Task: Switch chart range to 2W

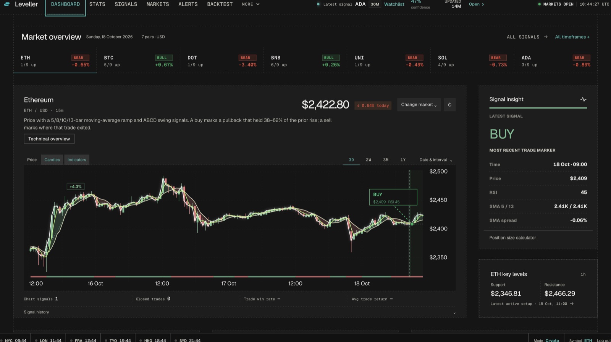Action: tap(369, 160)
